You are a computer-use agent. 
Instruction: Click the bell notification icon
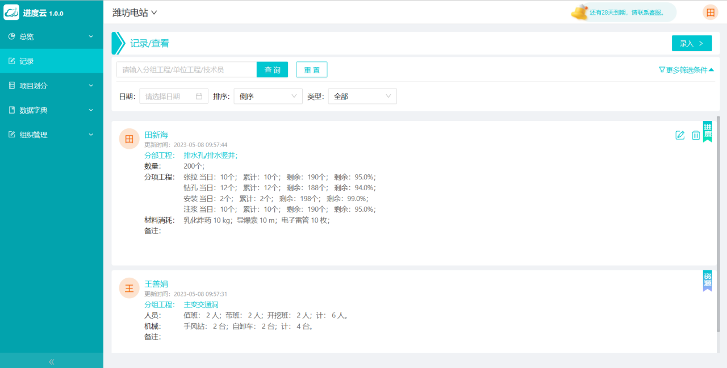click(580, 12)
